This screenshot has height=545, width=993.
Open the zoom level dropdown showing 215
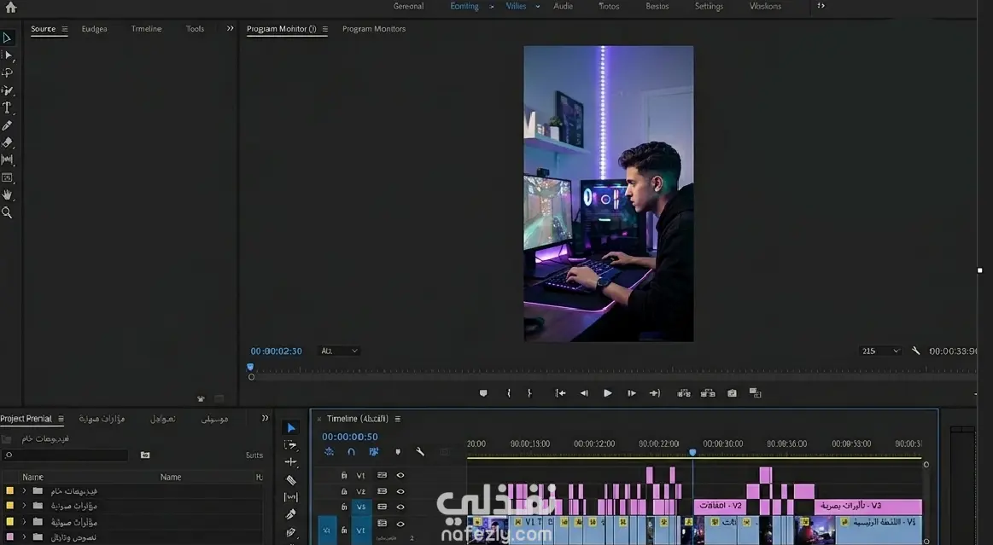point(880,351)
